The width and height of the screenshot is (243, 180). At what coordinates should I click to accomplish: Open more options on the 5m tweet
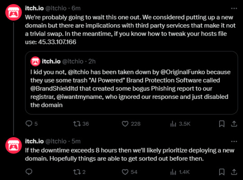click(234, 141)
